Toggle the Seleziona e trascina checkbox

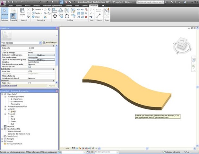[x=163, y=151]
